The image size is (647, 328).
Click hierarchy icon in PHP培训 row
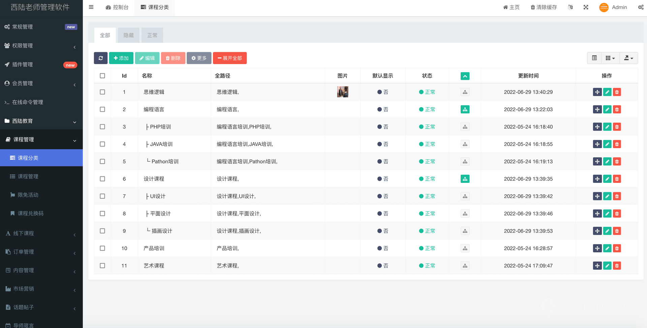click(x=465, y=127)
